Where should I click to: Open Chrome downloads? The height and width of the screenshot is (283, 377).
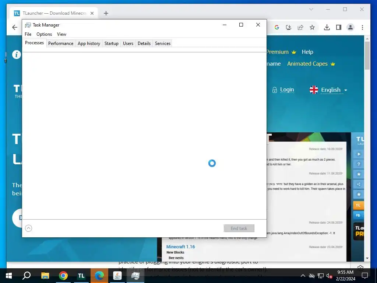pyautogui.click(x=327, y=27)
